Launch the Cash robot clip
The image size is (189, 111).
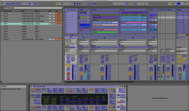pyautogui.click(x=92, y=15)
